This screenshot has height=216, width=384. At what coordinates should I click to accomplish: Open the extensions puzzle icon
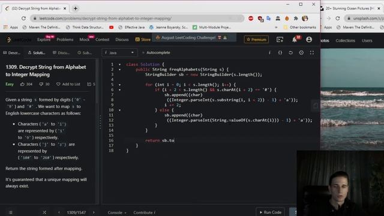[x=296, y=19]
